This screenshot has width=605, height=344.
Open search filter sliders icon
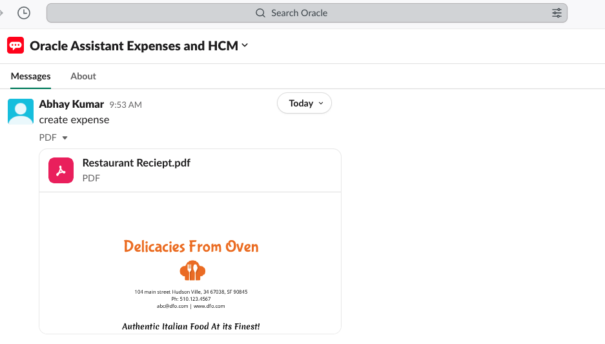tap(557, 13)
